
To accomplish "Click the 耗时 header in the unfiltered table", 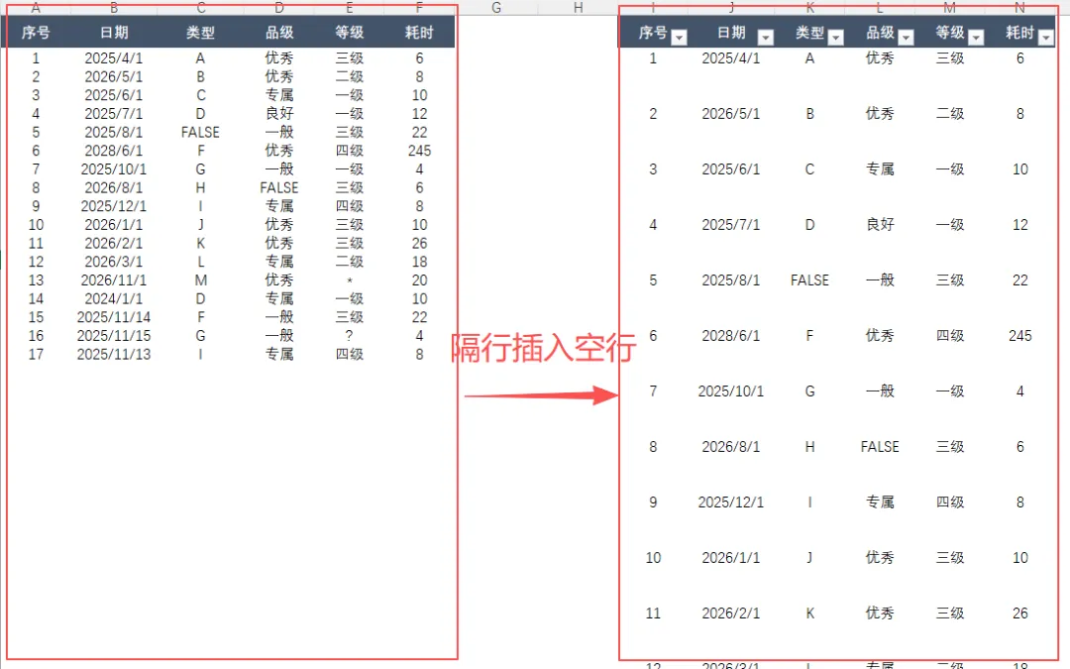I will pos(420,33).
